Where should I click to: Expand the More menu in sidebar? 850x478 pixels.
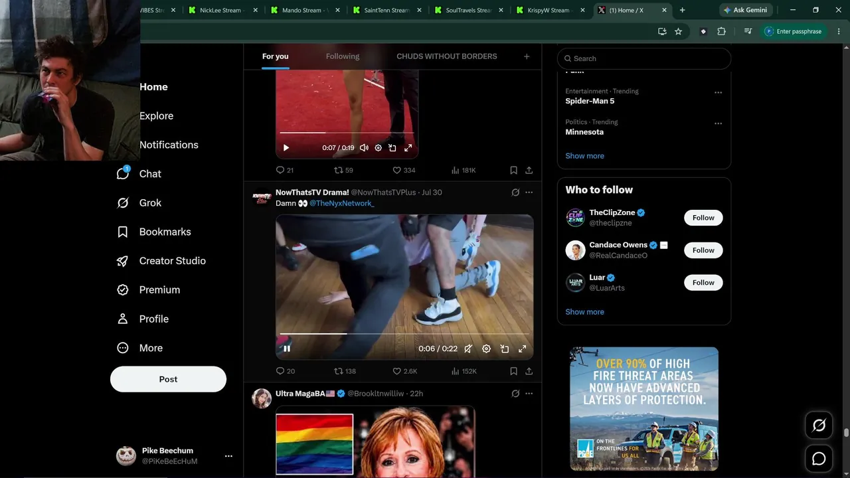point(139,348)
